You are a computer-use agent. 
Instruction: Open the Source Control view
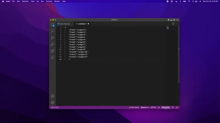pos(53,38)
